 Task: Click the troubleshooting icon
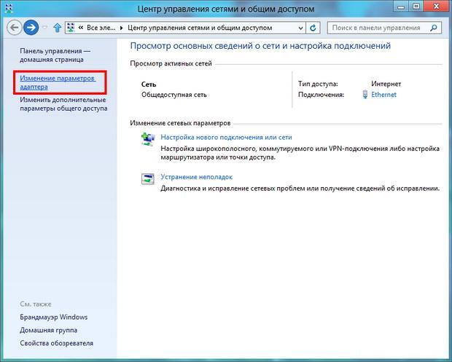(x=148, y=178)
